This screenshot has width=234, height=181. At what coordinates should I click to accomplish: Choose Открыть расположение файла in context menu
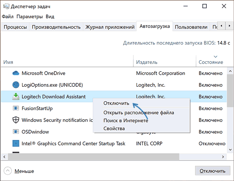[x=138, y=113]
